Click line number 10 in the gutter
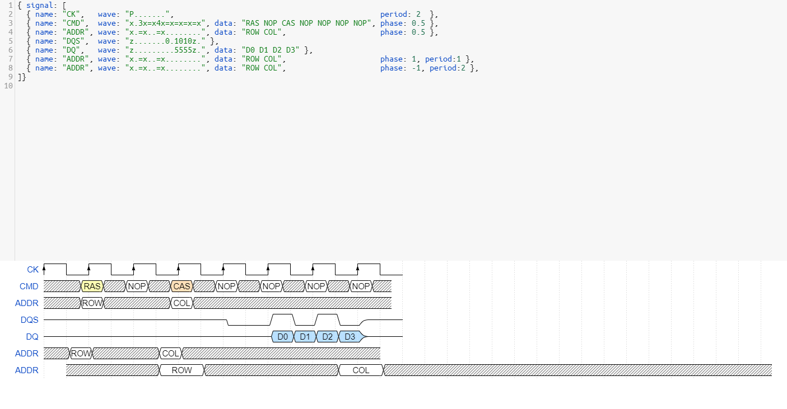Image resolution: width=787 pixels, height=409 pixels. [x=8, y=86]
